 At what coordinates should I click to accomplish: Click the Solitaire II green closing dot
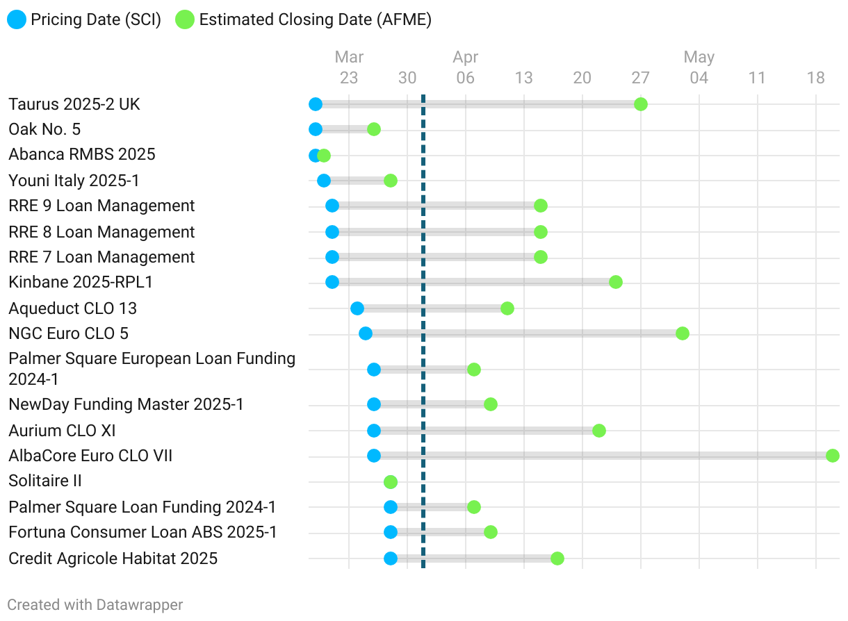tap(391, 482)
